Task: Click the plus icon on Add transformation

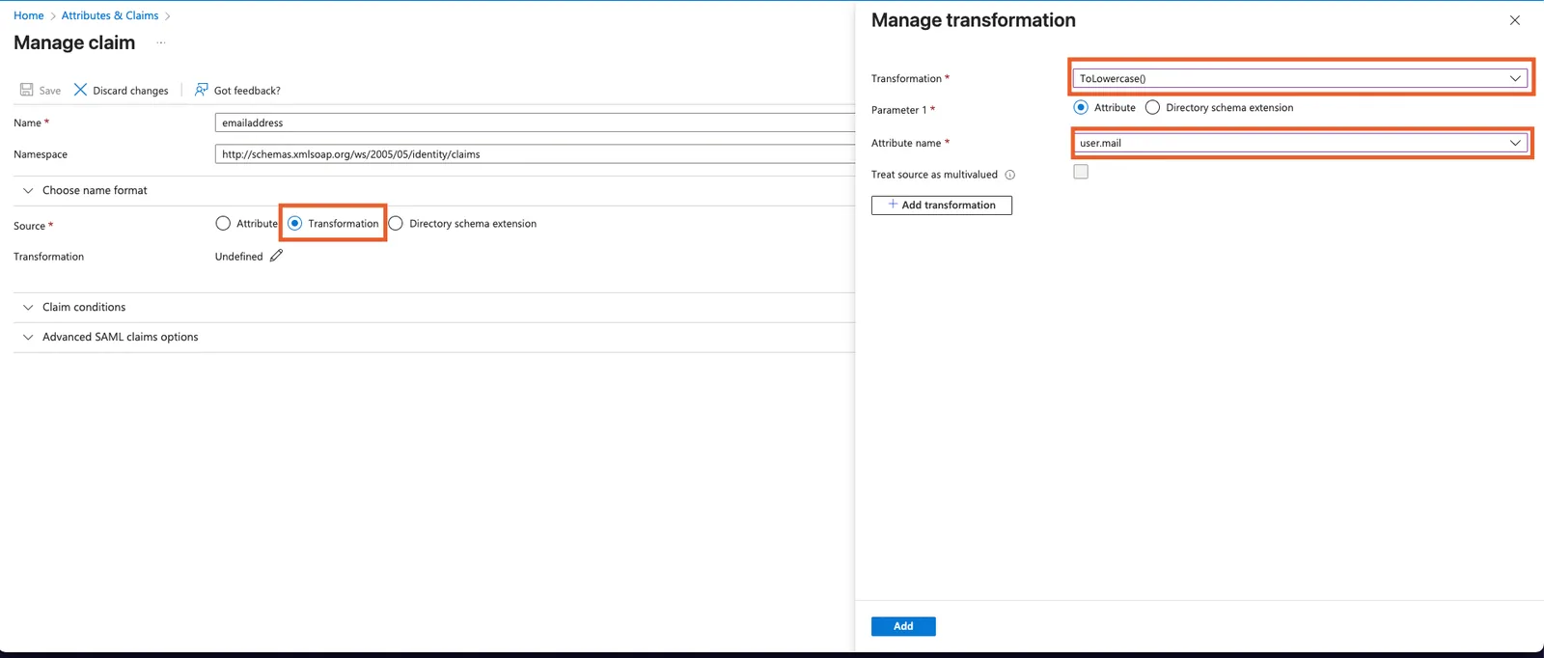Action: pyautogui.click(x=893, y=205)
